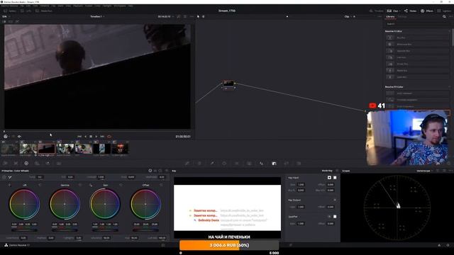This screenshot has width=454, height=255.
Task: Open the Blur palette
Action: 262,164
